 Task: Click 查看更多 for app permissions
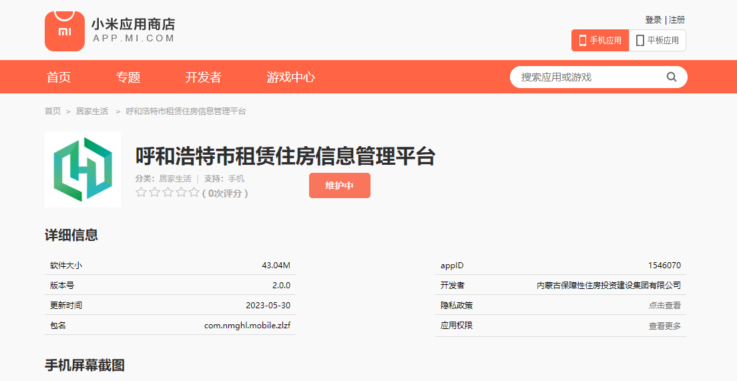[x=665, y=326]
